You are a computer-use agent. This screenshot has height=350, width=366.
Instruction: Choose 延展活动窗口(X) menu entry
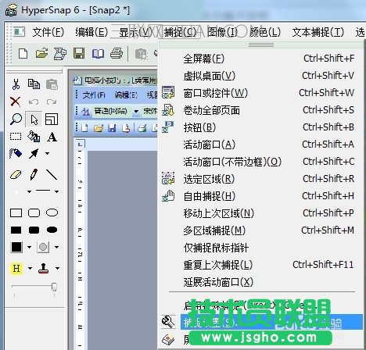tap(261, 282)
